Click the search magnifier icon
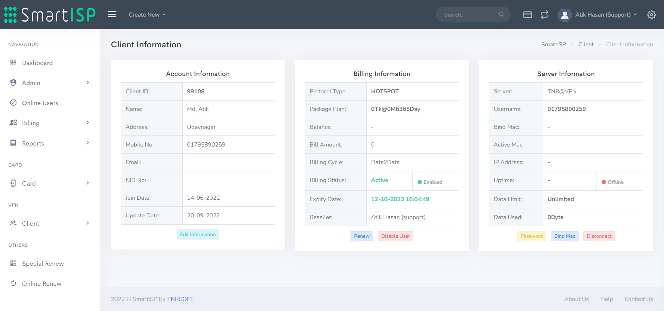The width and height of the screenshot is (664, 311). point(501,14)
